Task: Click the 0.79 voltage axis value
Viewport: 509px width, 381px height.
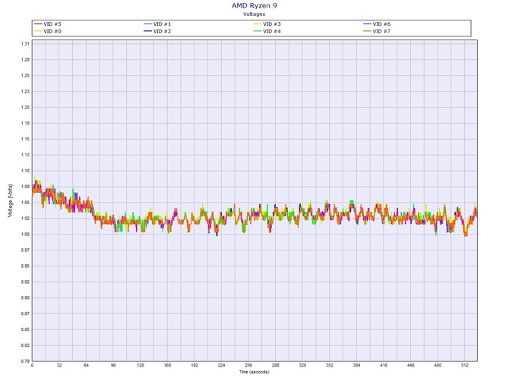Action: 26,361
